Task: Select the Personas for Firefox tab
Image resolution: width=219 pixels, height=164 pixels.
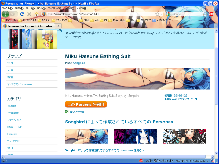Action: (x=28, y=26)
